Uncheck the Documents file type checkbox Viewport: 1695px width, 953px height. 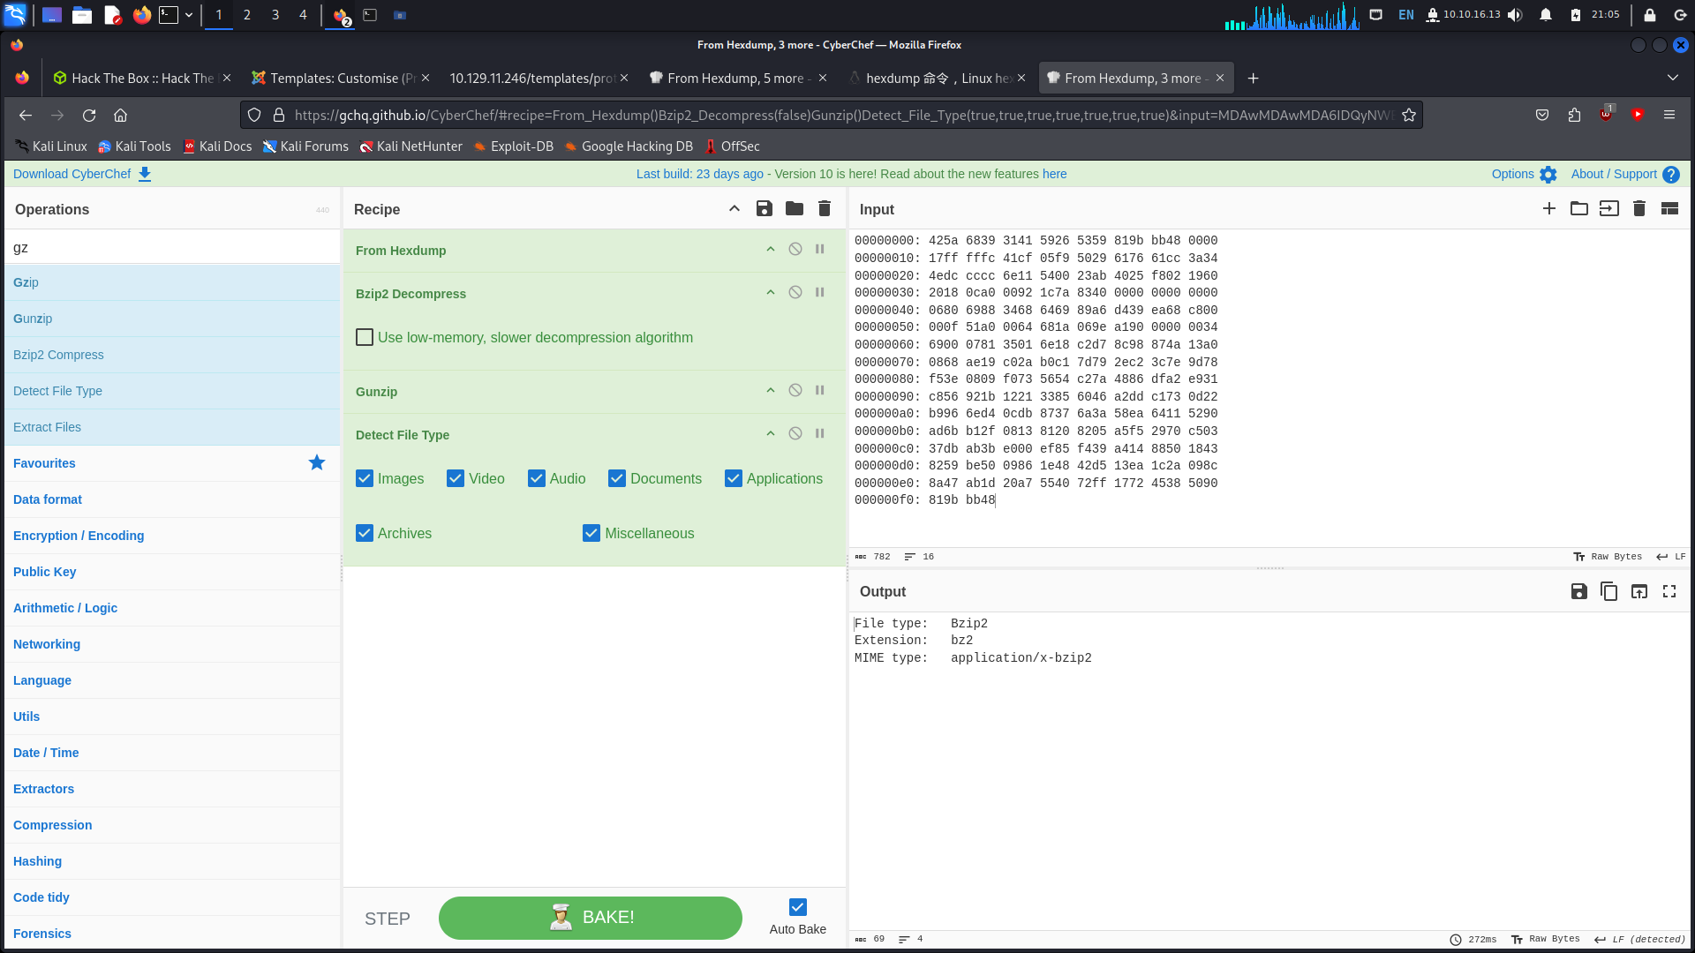[x=617, y=479]
